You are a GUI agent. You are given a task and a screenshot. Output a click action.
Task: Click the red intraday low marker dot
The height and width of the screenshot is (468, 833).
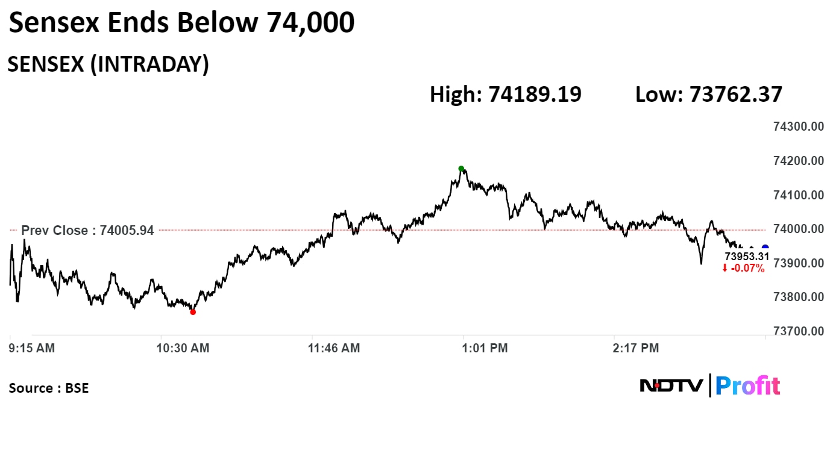193,312
